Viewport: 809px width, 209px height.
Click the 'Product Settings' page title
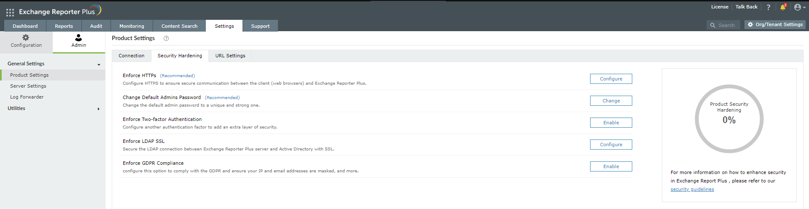tap(133, 38)
